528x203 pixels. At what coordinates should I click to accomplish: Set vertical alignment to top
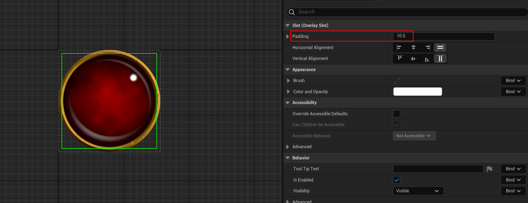coord(400,58)
